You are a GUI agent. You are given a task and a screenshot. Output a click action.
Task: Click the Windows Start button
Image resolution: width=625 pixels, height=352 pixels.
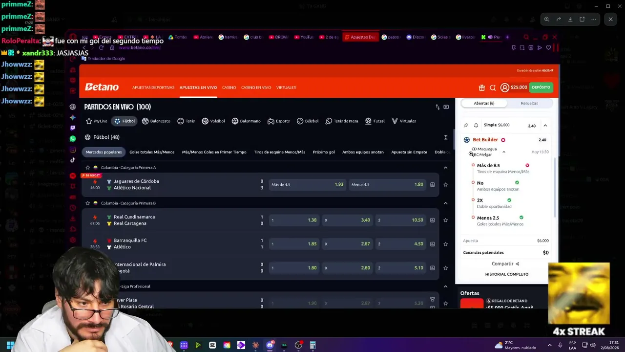pos(10,346)
